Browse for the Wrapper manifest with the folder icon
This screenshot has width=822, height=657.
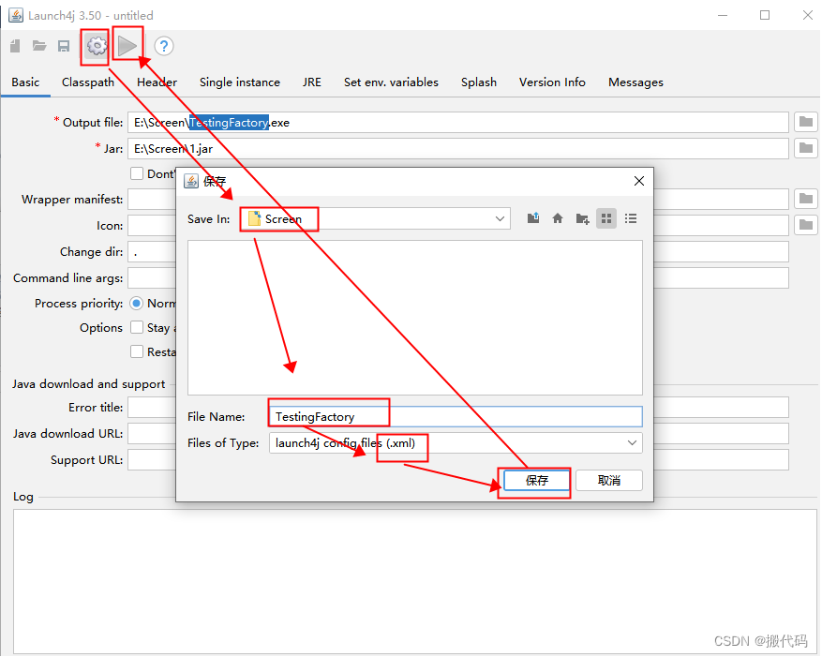[x=806, y=199]
